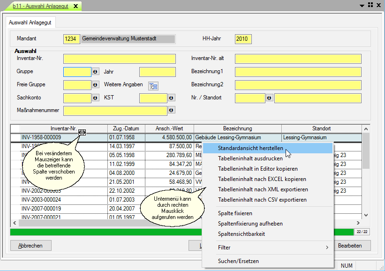Open window list dropdown arrow at top right
This screenshot has width=385, height=271.
[x=362, y=5]
